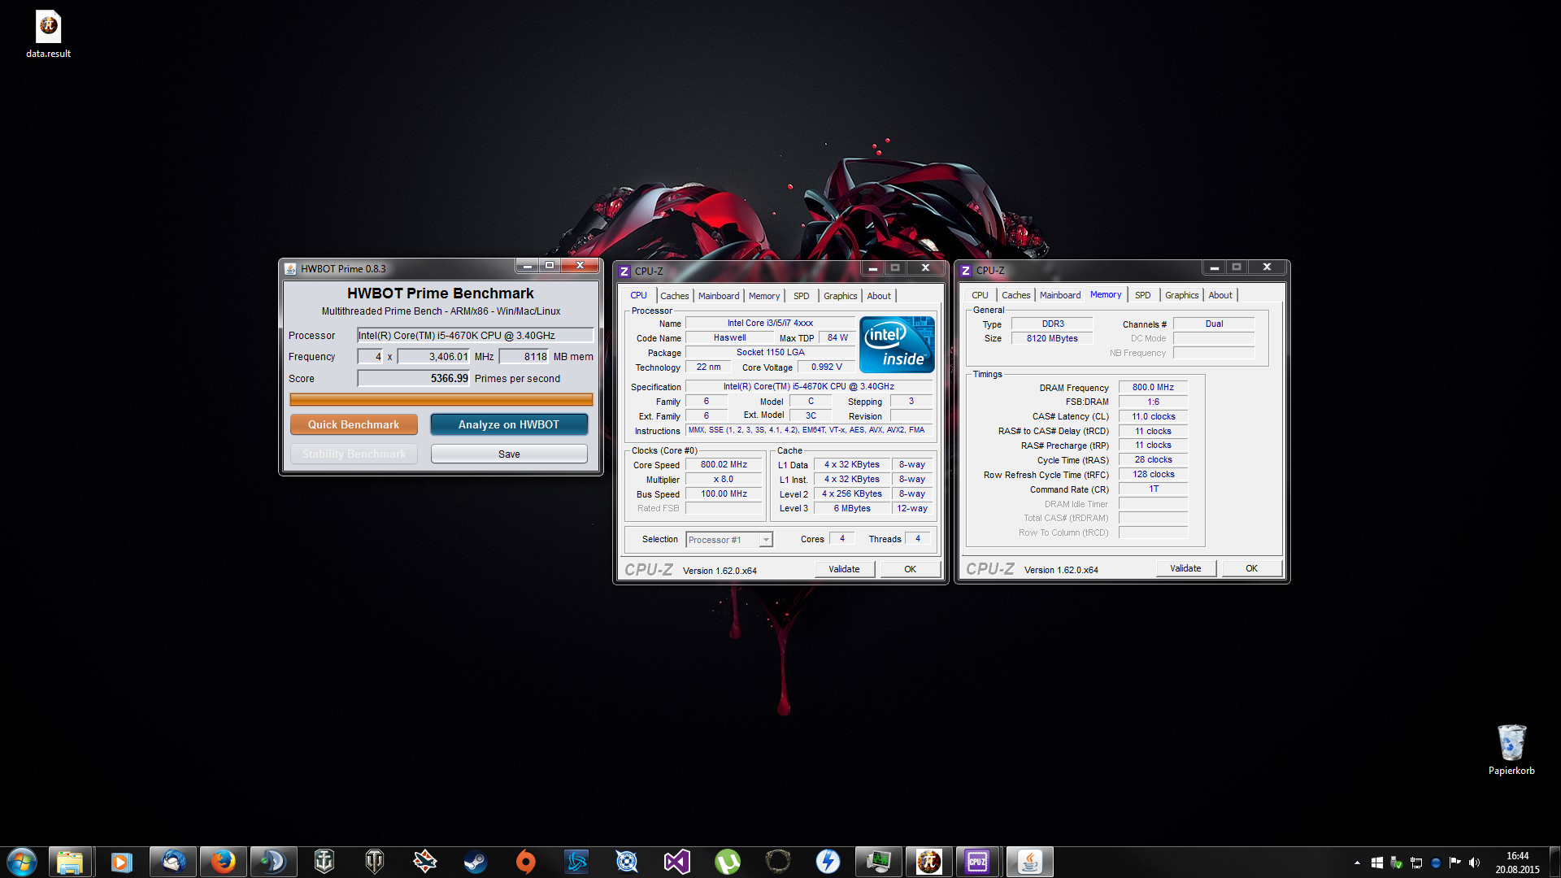Switch to the CPU-Z taskbar icon
The height and width of the screenshot is (878, 1561).
click(977, 862)
